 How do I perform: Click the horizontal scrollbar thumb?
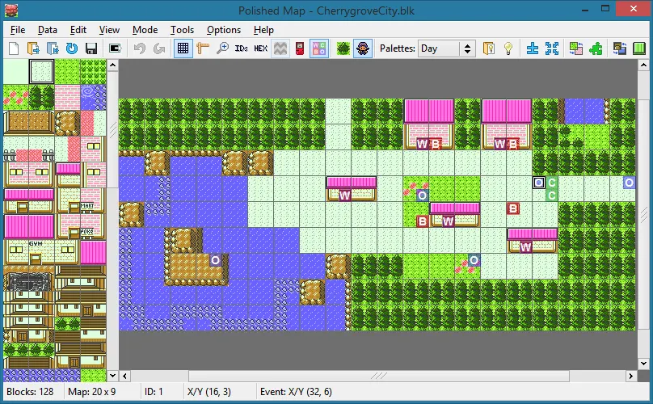tap(378, 376)
